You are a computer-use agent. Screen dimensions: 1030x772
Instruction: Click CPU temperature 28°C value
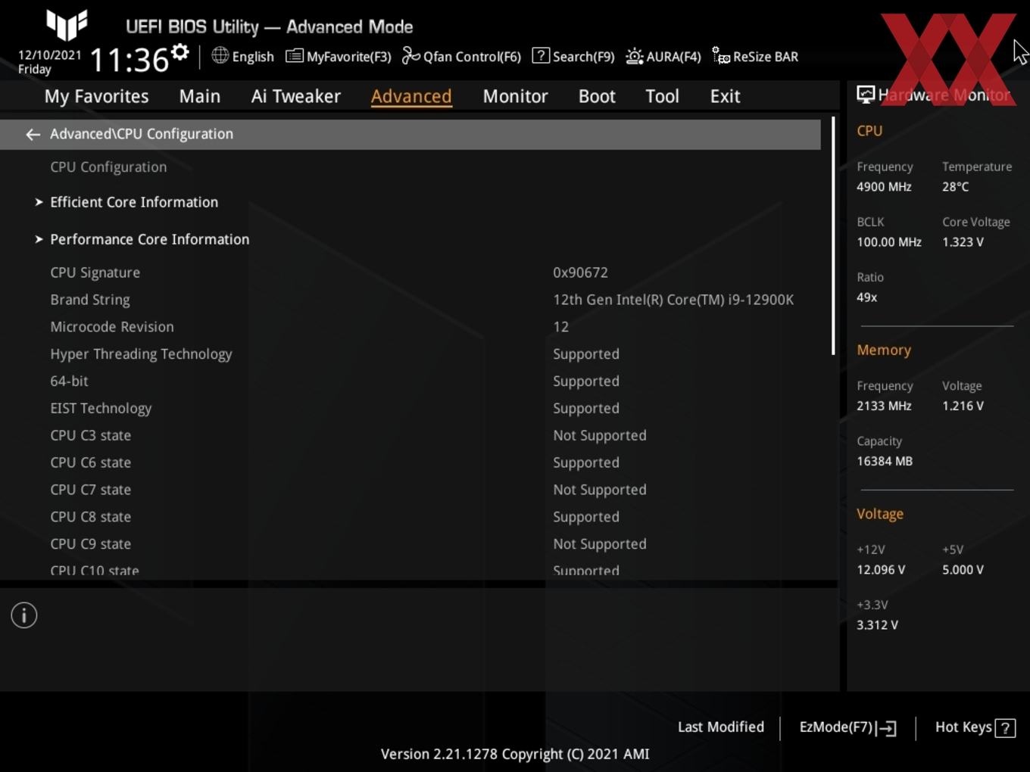click(955, 187)
